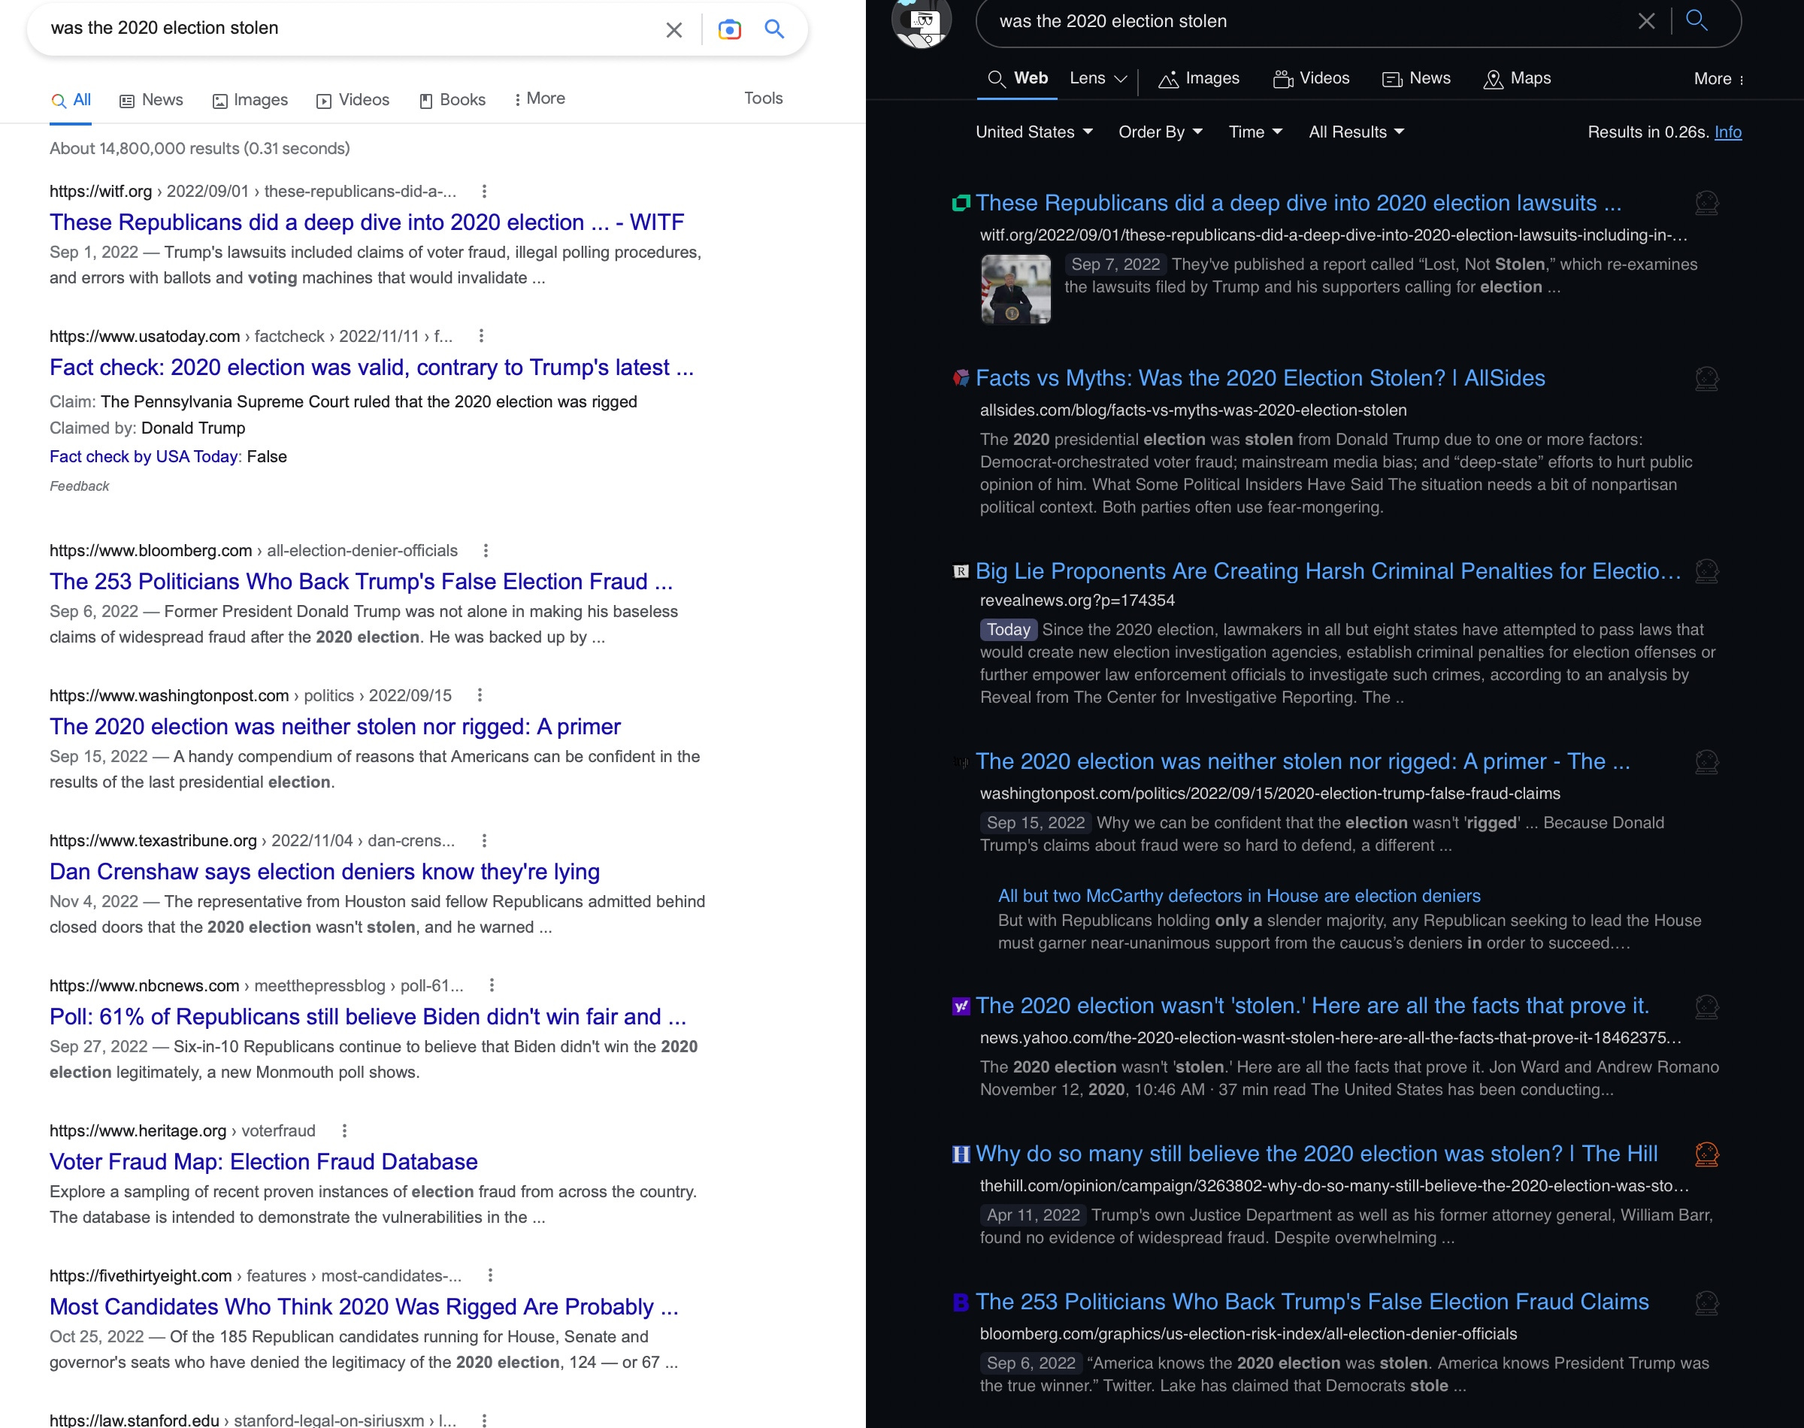
Task: Click the Feedback link under USA Today fact check
Action: coord(80,486)
